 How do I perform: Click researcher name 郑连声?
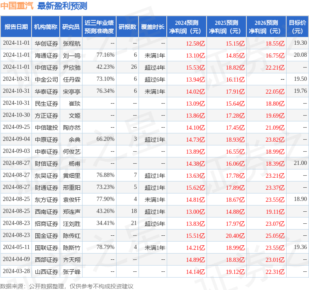(72, 212)
